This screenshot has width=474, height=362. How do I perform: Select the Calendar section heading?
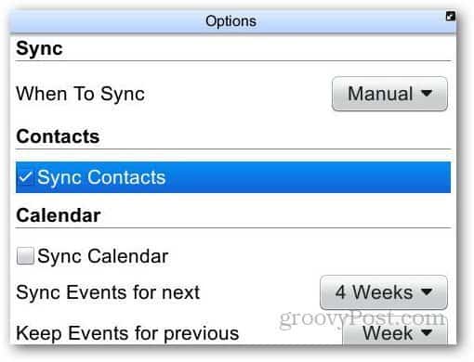click(59, 215)
